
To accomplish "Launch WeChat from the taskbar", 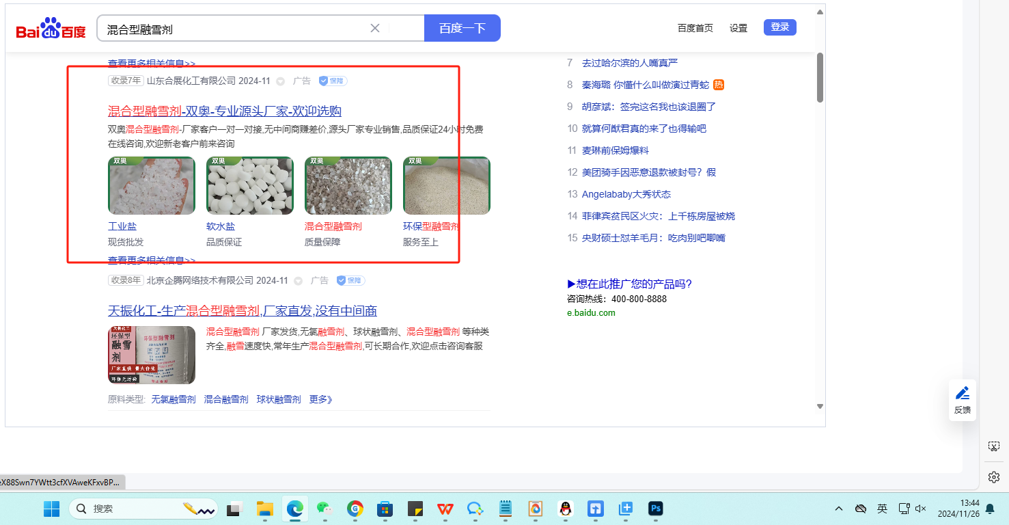I will click(x=324, y=509).
